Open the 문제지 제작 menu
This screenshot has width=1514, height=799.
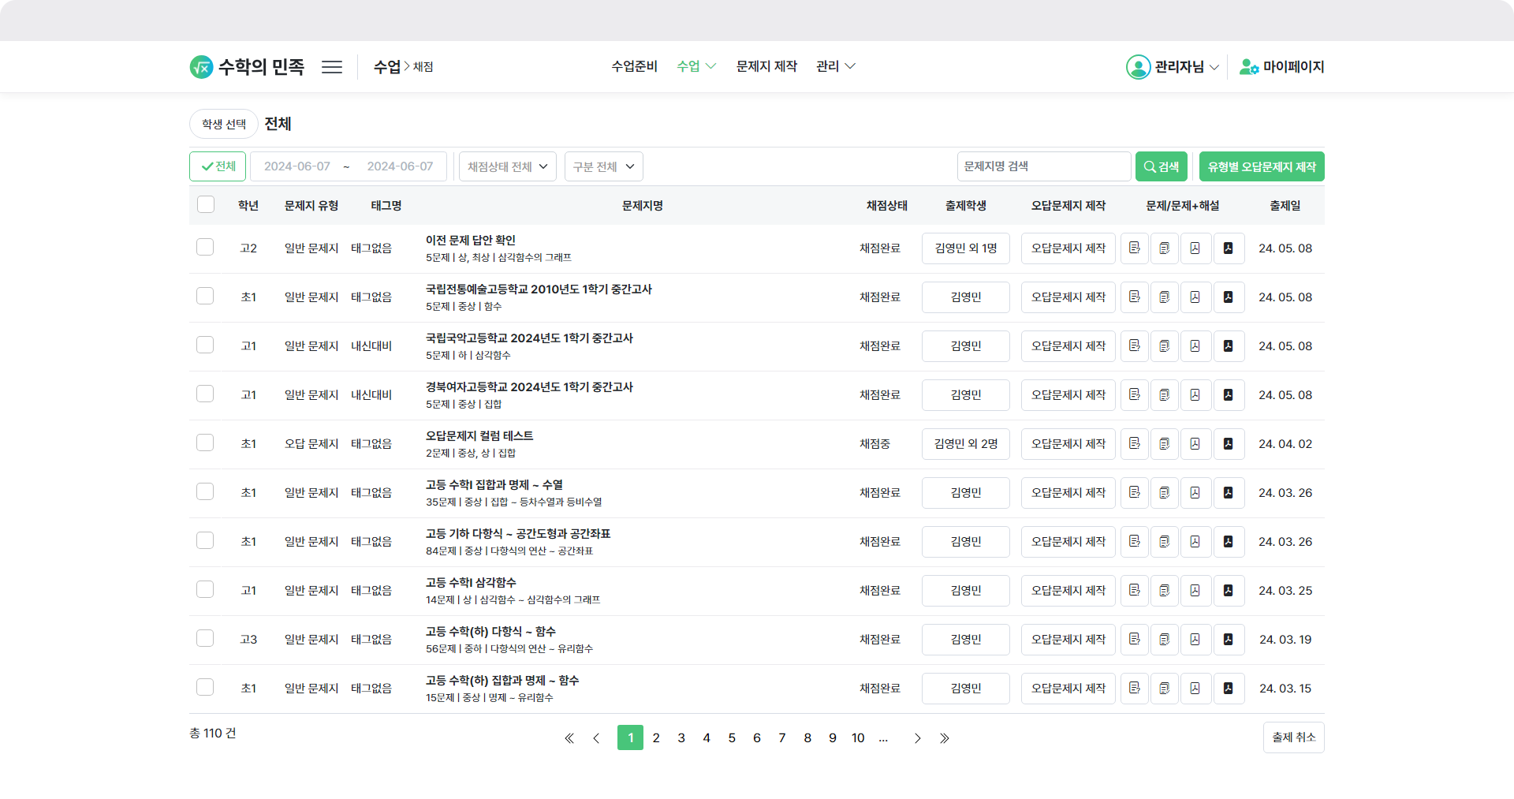pyautogui.click(x=766, y=66)
